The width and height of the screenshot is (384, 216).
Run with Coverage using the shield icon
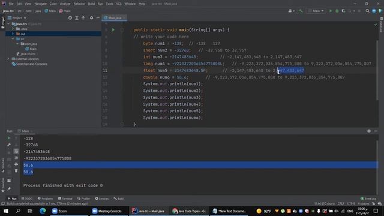click(x=343, y=11)
